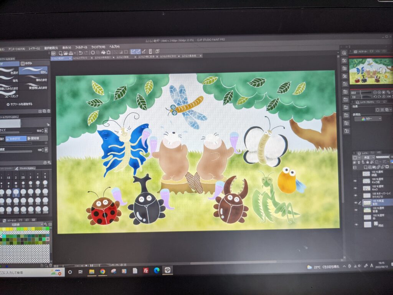Viewport: 393px width, 295px height.
Task: Open CLIP STUDIO support question-mark icon
Action: pos(157,51)
